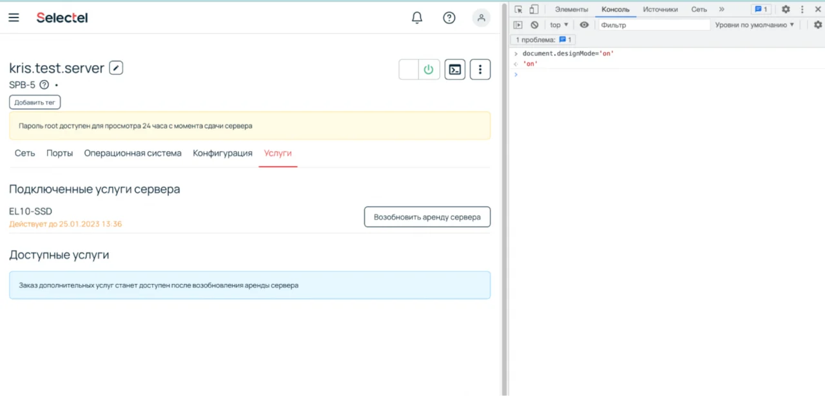This screenshot has width=825, height=396.
Task: Switch to the Конфигурация tab
Action: 222,153
